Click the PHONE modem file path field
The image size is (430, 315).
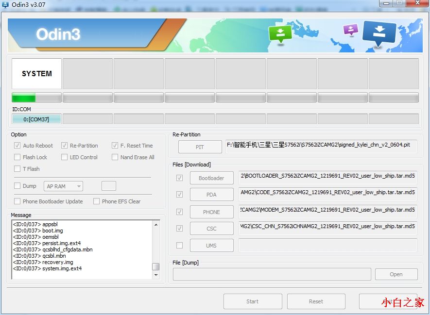coord(327,212)
